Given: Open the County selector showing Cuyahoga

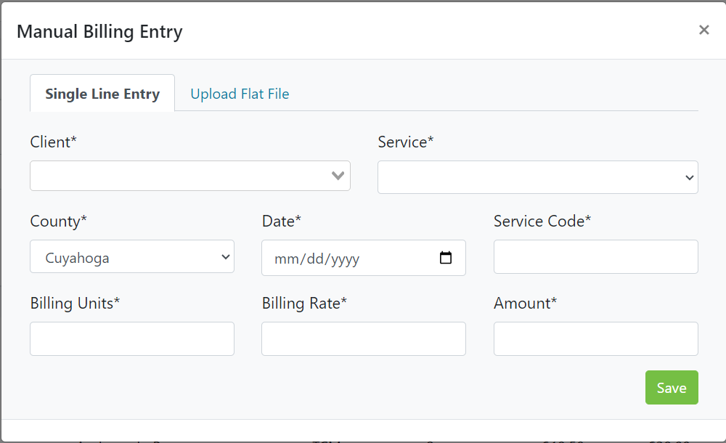Looking at the screenshot, I should click(x=131, y=256).
